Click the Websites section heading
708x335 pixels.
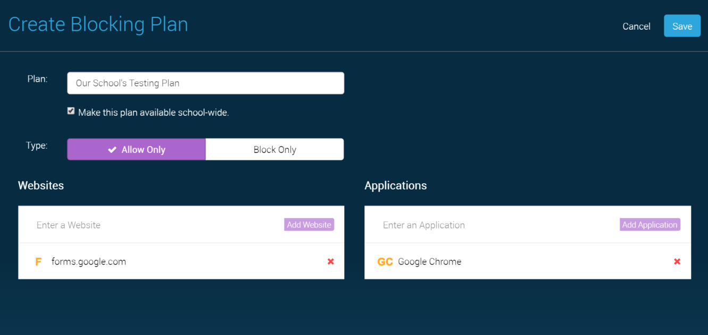41,185
